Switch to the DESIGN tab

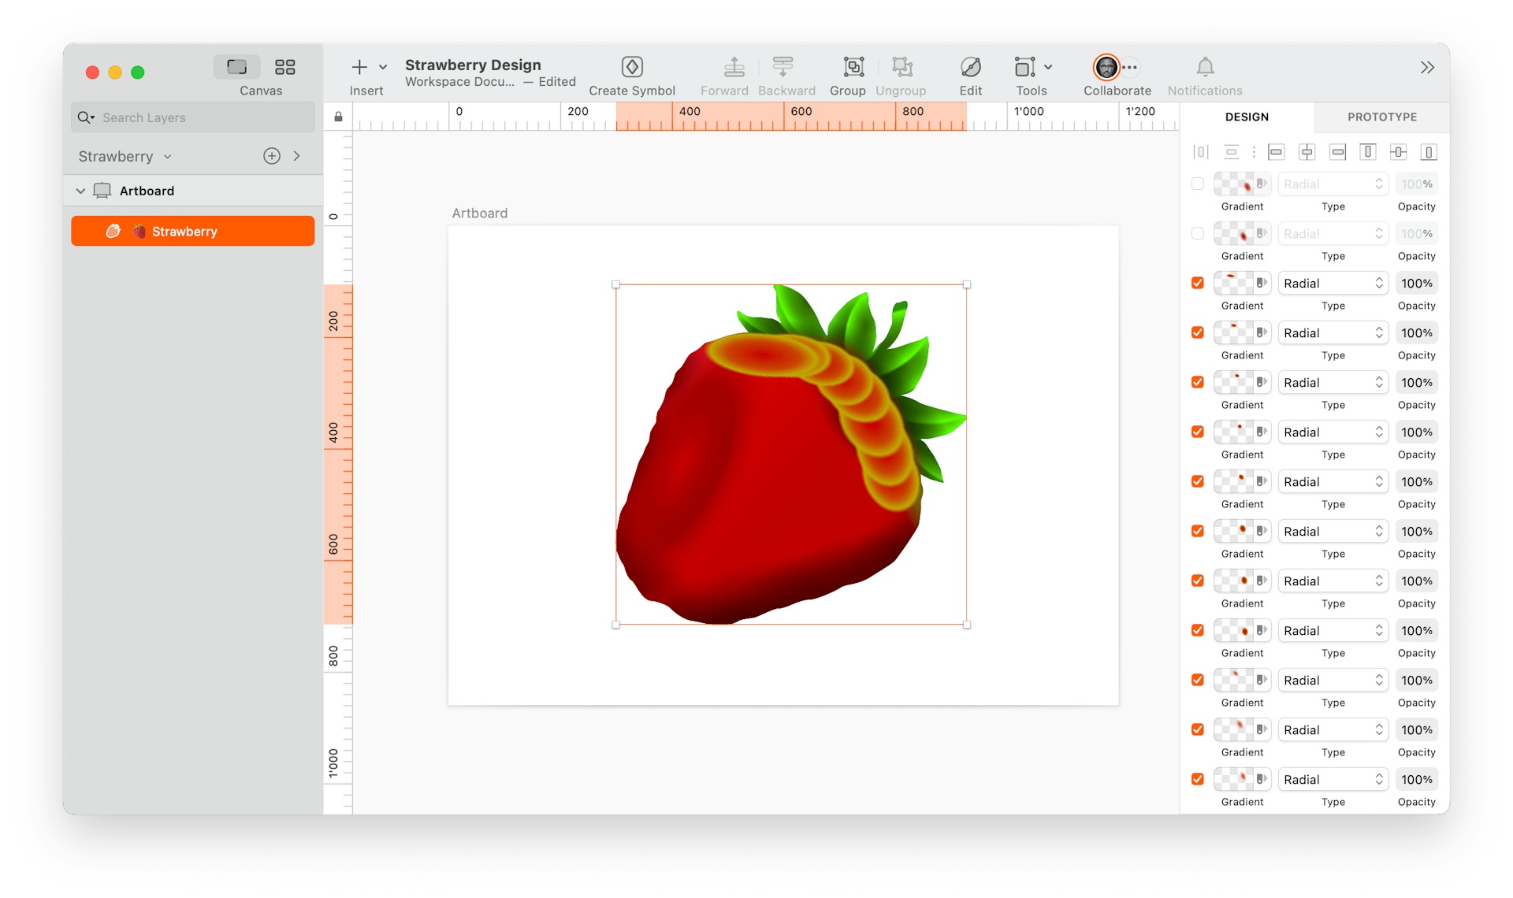pos(1247,117)
